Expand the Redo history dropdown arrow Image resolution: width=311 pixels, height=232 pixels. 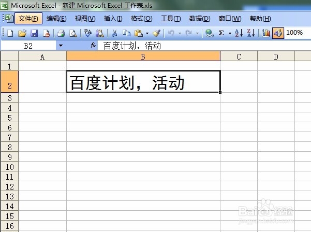tap(197, 33)
